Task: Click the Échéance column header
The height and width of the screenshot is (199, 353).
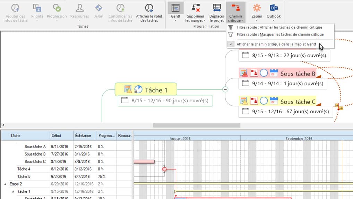Action: [x=83, y=136]
